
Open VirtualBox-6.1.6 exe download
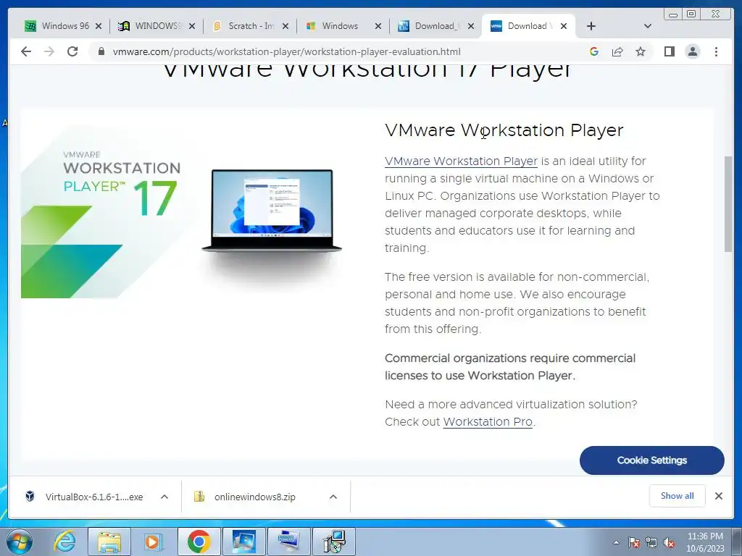tap(86, 497)
